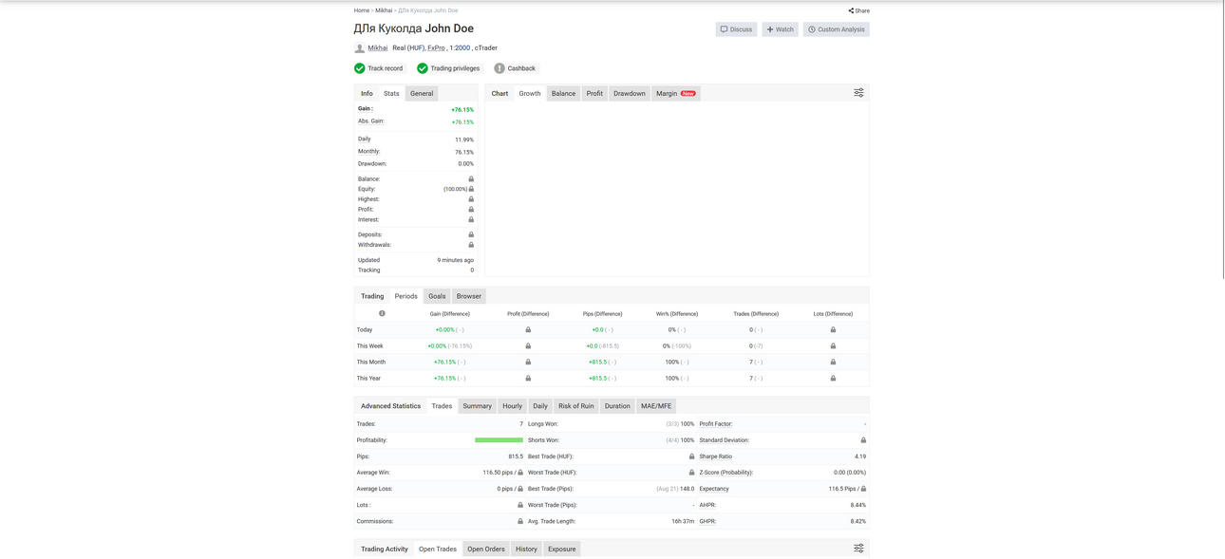The image size is (1225, 559).
Task: Open chart settings sliders icon
Action: pos(858,93)
